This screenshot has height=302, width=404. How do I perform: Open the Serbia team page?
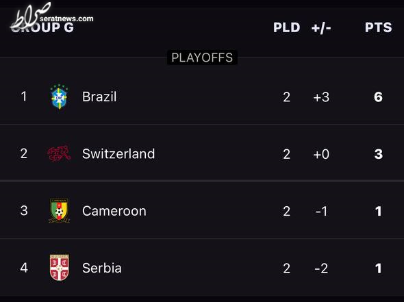click(102, 268)
